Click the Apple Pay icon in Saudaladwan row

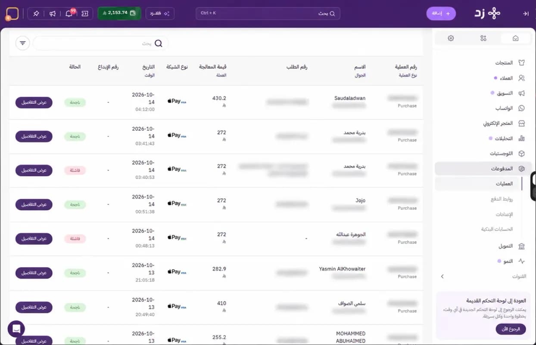click(x=177, y=101)
